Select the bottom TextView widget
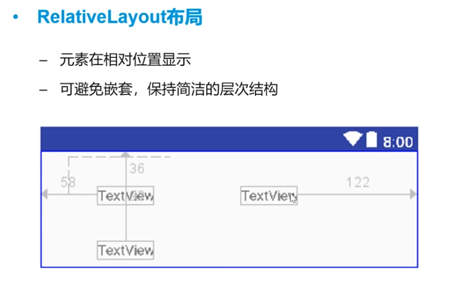Screen dimensions: 472x285 (x=125, y=250)
